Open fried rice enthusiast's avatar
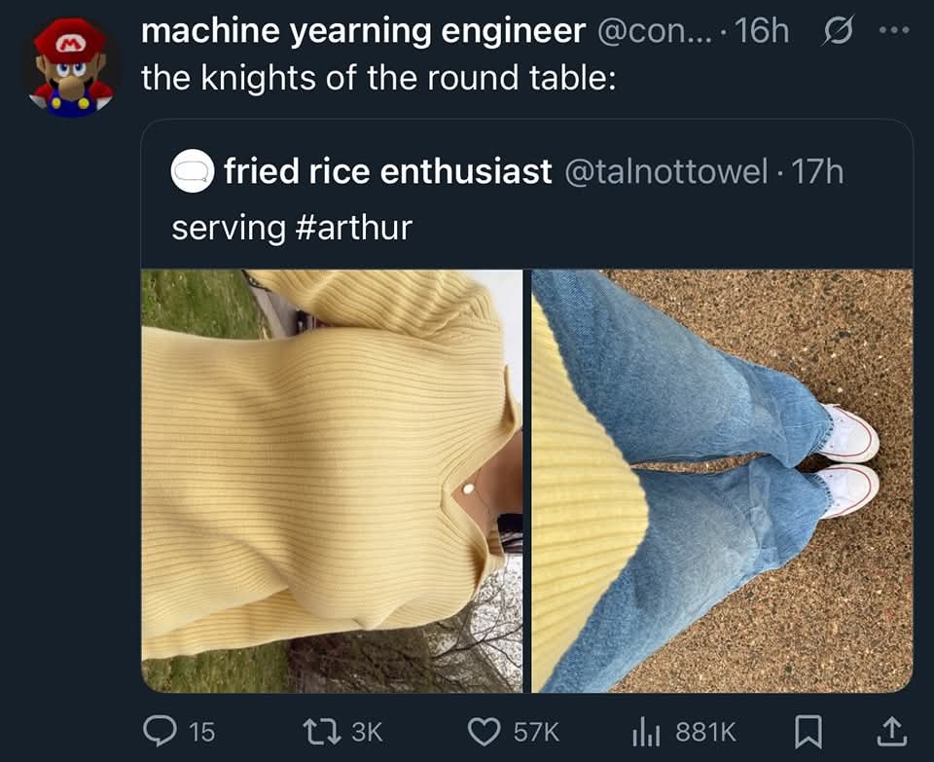The image size is (934, 762). (193, 171)
